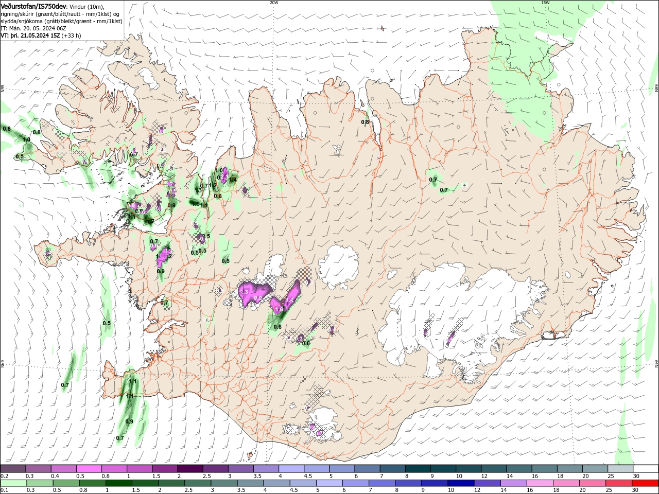The image size is (659, 494).
Task: Choose the light pink 16 swatch, lower scale
Action: (x=539, y=483)
